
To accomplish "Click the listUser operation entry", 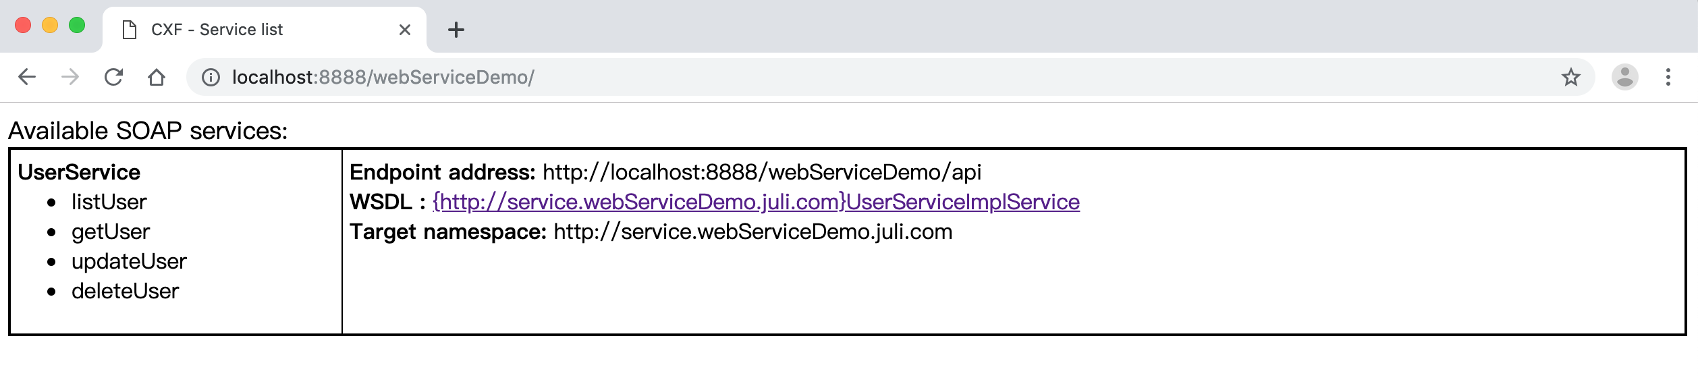I will coord(109,202).
